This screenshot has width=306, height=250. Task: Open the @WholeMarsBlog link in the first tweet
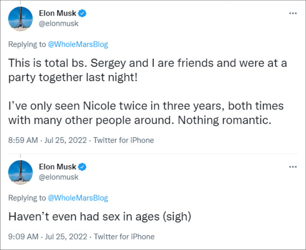coord(78,44)
